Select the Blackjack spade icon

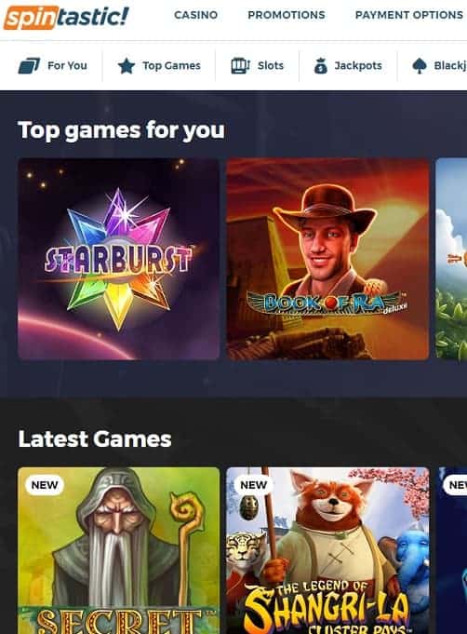(x=420, y=65)
